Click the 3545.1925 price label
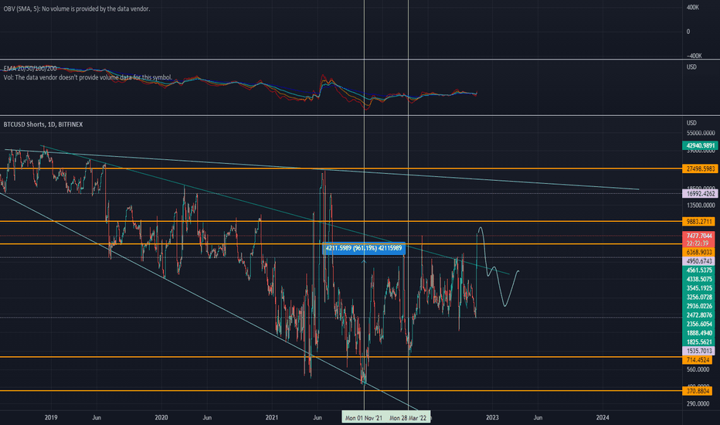This screenshot has width=720, height=425. tap(698, 288)
